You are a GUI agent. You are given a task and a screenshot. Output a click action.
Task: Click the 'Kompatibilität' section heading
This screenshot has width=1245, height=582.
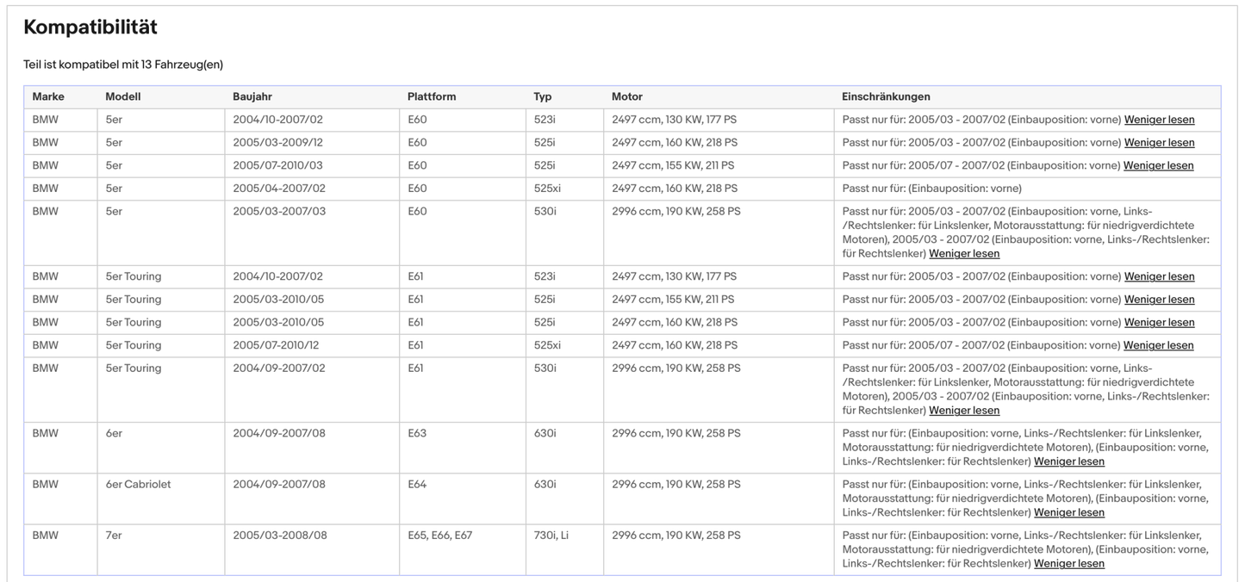tap(90, 28)
